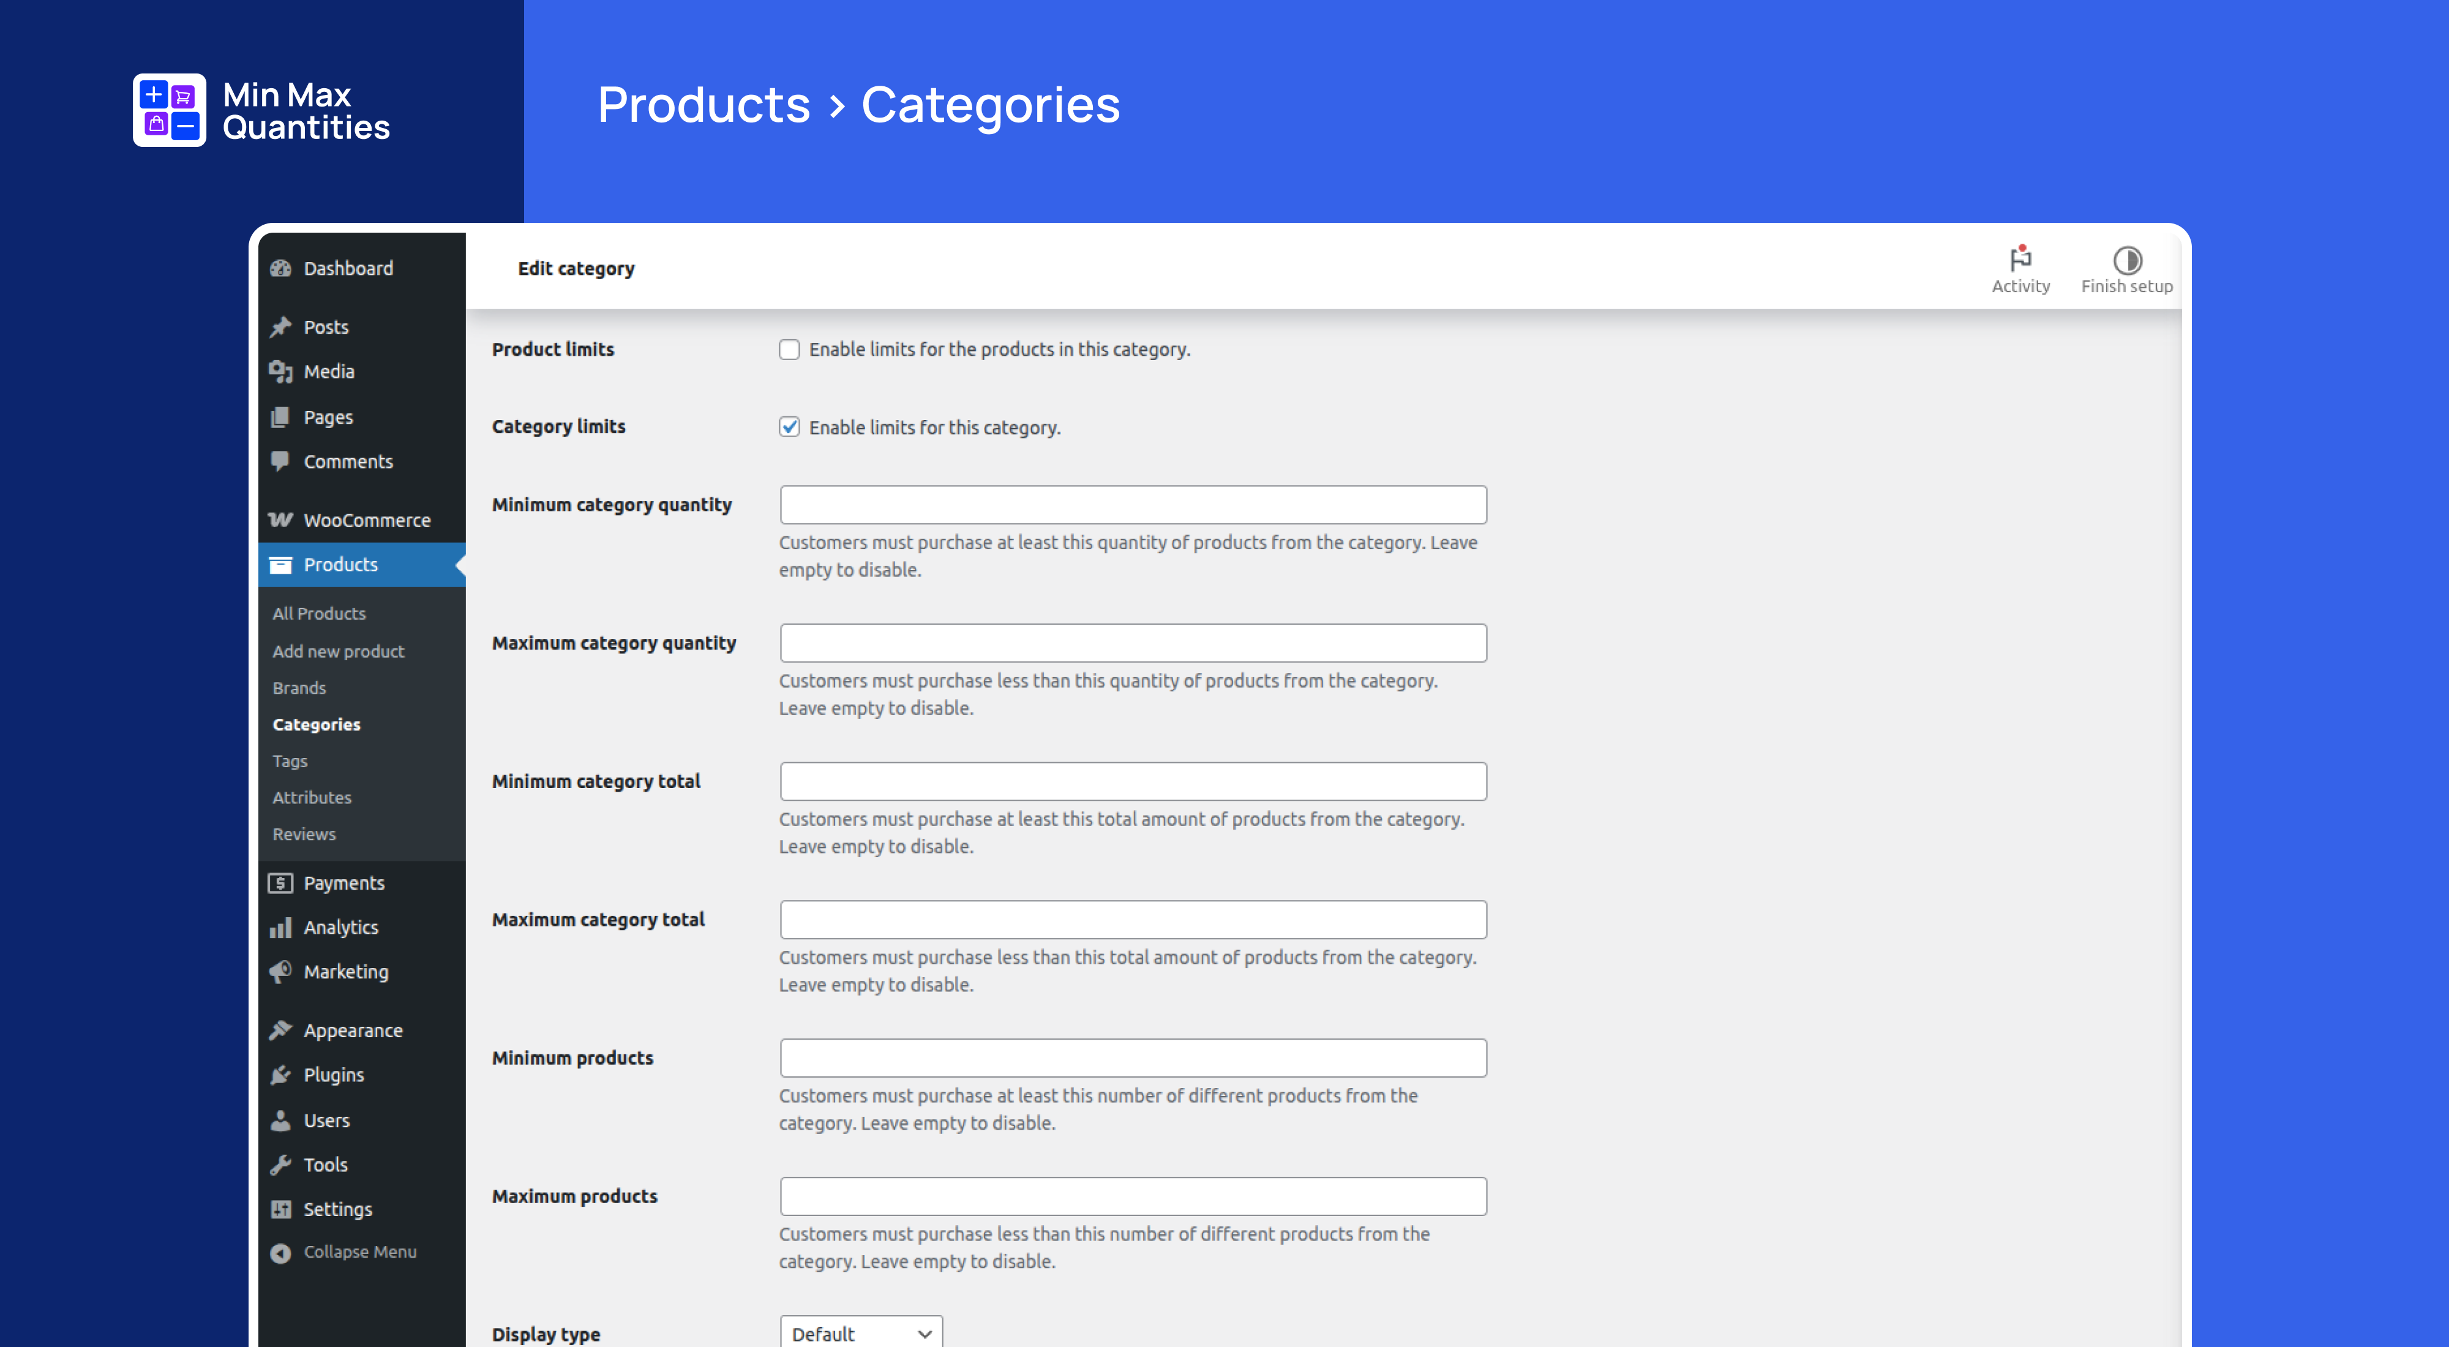Viewport: 2449px width, 1347px height.
Task: Open the All Products link
Action: tap(318, 613)
